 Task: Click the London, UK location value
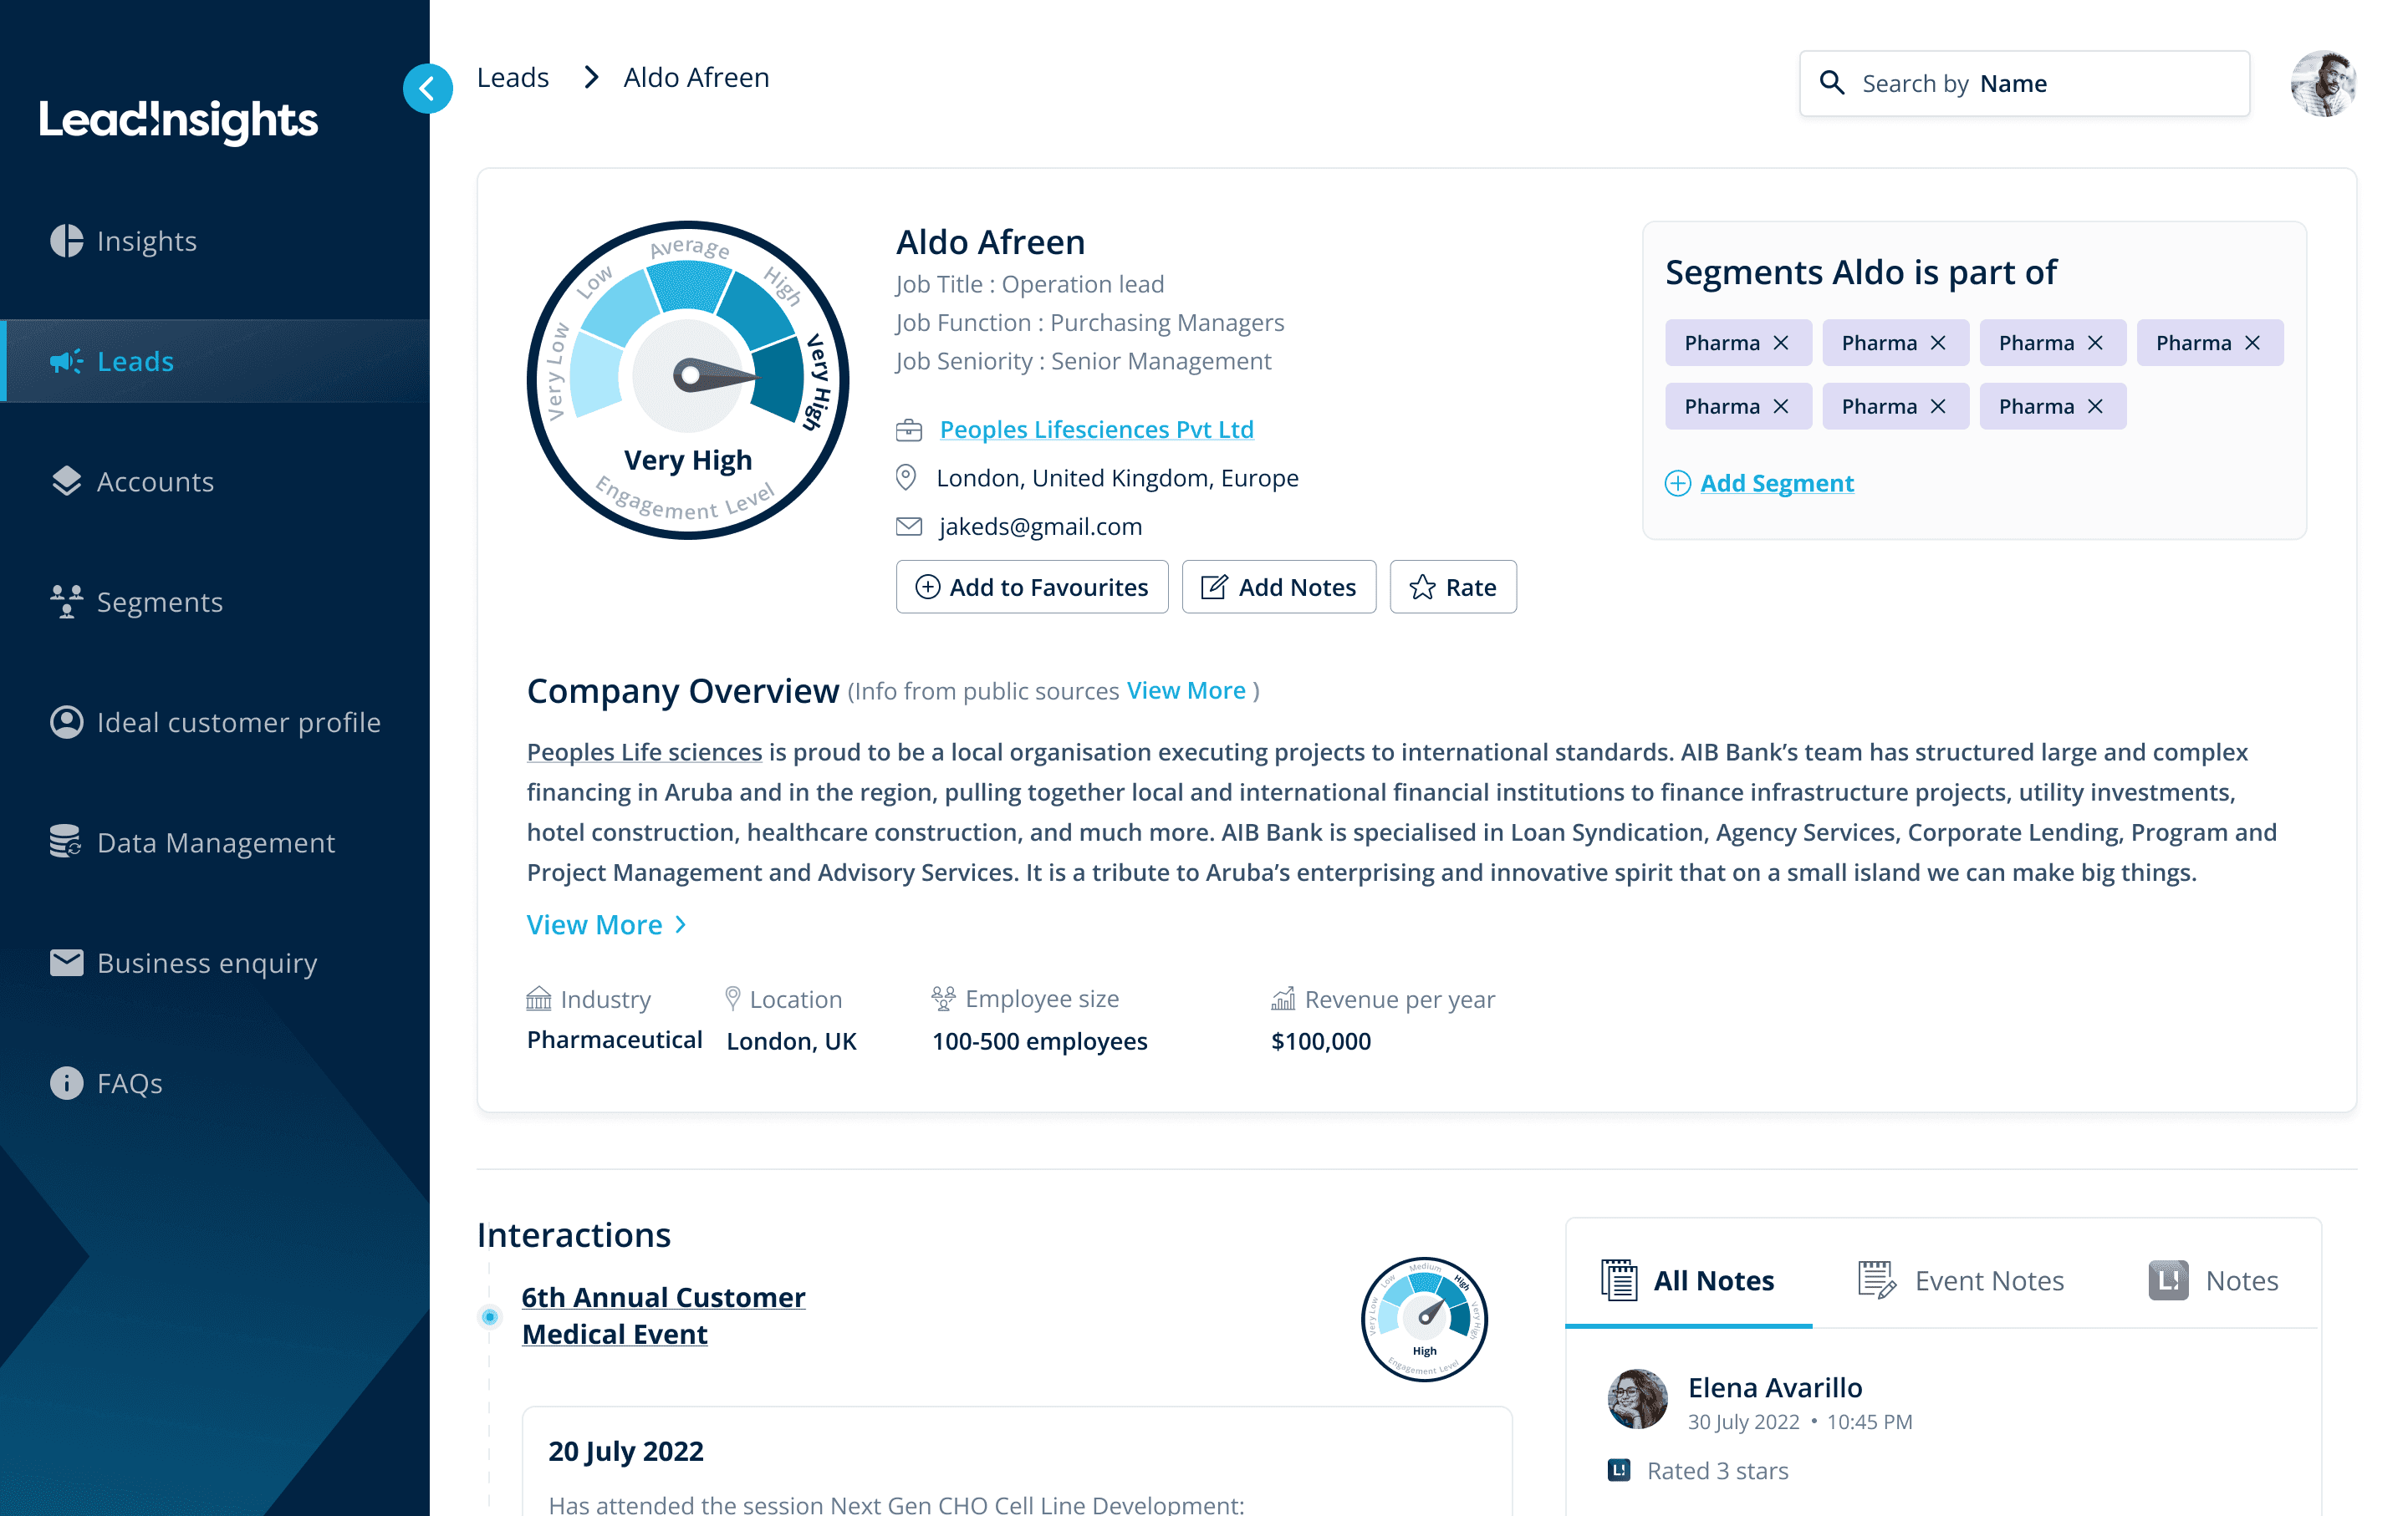(x=792, y=1040)
